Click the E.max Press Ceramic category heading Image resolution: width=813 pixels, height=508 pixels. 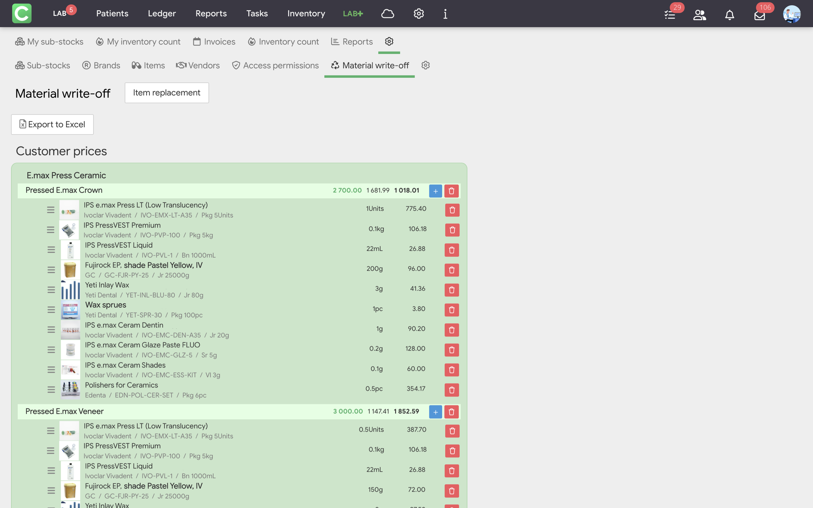[x=66, y=175]
